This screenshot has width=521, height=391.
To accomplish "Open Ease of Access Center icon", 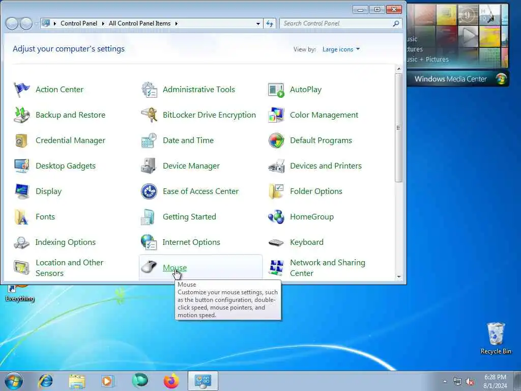I will click(149, 191).
